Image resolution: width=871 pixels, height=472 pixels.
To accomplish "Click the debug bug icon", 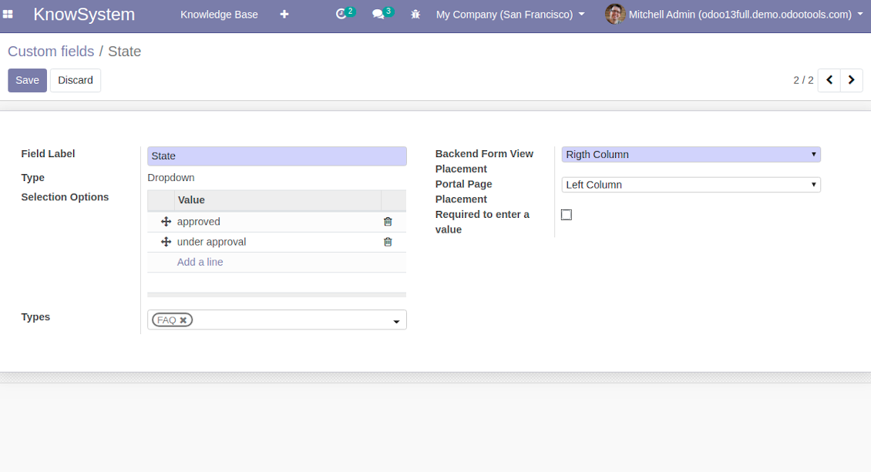I will (x=415, y=15).
